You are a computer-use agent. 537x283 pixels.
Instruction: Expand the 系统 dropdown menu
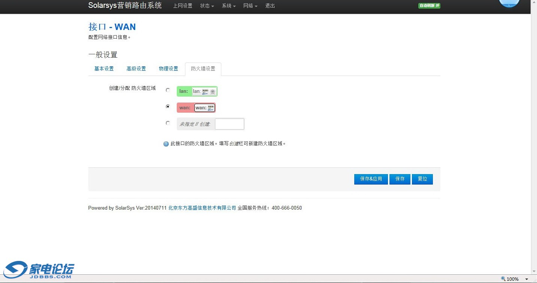(229, 6)
